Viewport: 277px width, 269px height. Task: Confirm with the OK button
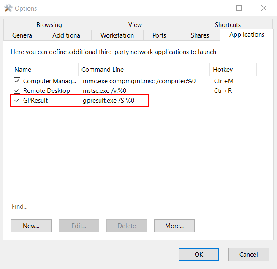[x=199, y=255]
